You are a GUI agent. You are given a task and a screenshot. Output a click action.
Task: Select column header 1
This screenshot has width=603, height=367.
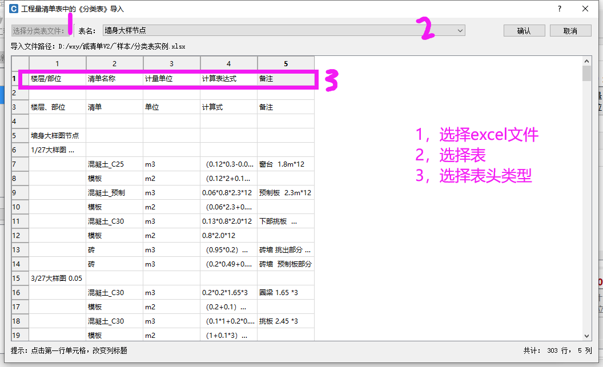[x=57, y=63]
